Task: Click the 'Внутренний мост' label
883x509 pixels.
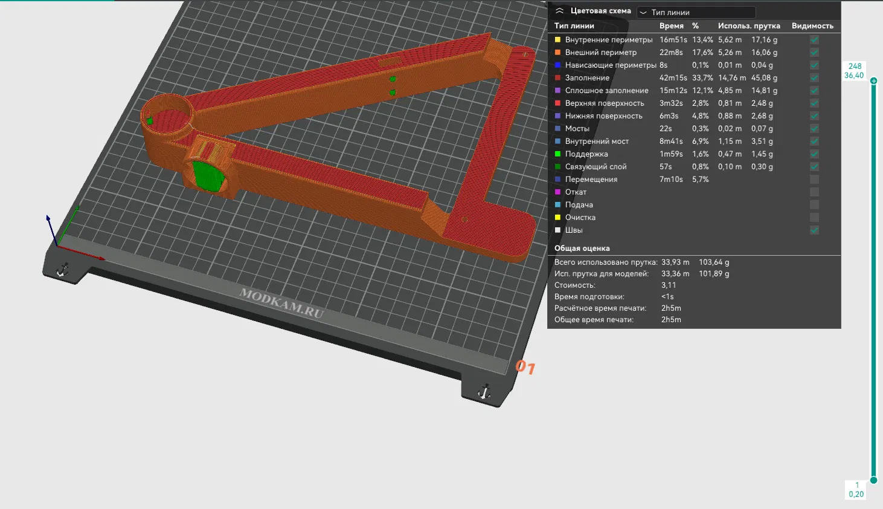Action: tap(597, 141)
